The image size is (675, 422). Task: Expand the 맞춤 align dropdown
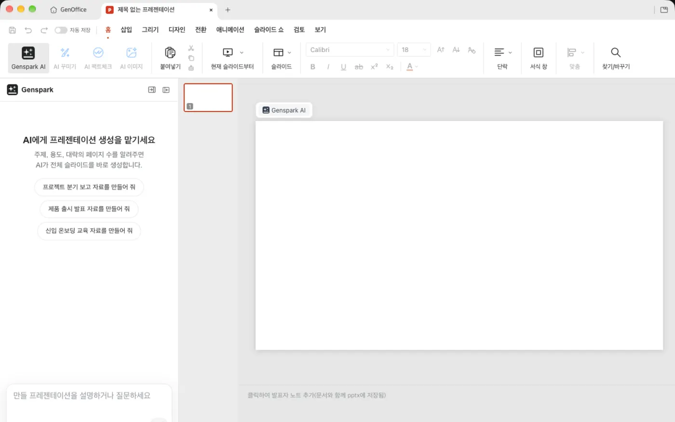(582, 53)
